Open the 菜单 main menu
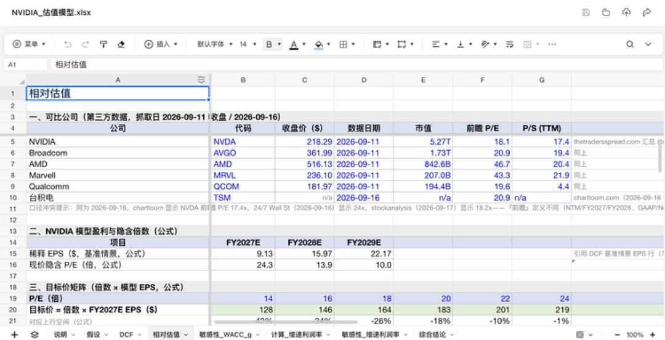 pyautogui.click(x=29, y=44)
